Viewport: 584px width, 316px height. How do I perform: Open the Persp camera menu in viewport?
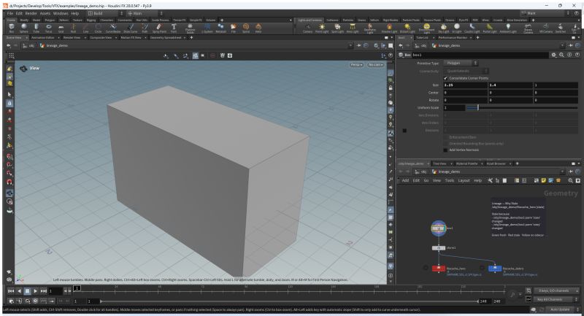pyautogui.click(x=356, y=65)
